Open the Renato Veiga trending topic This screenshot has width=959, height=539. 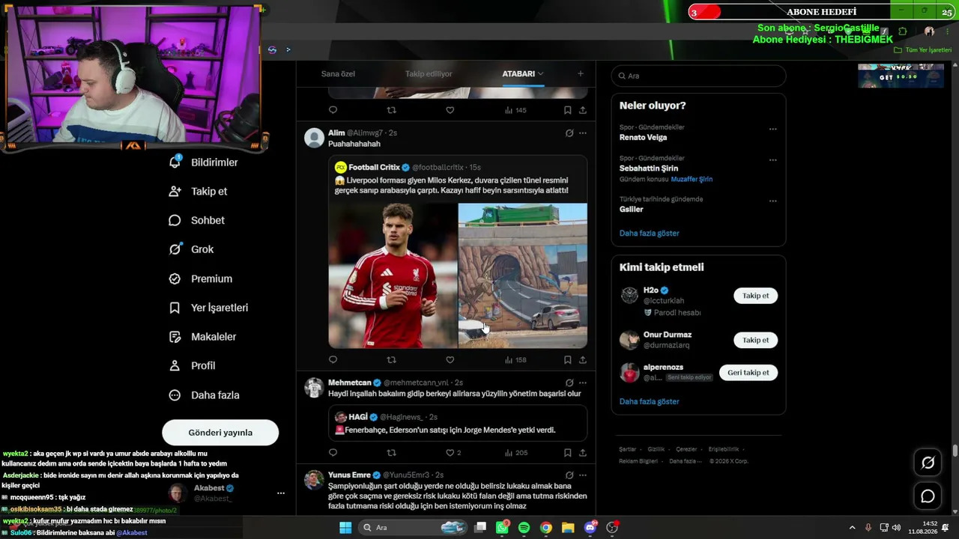tap(643, 138)
